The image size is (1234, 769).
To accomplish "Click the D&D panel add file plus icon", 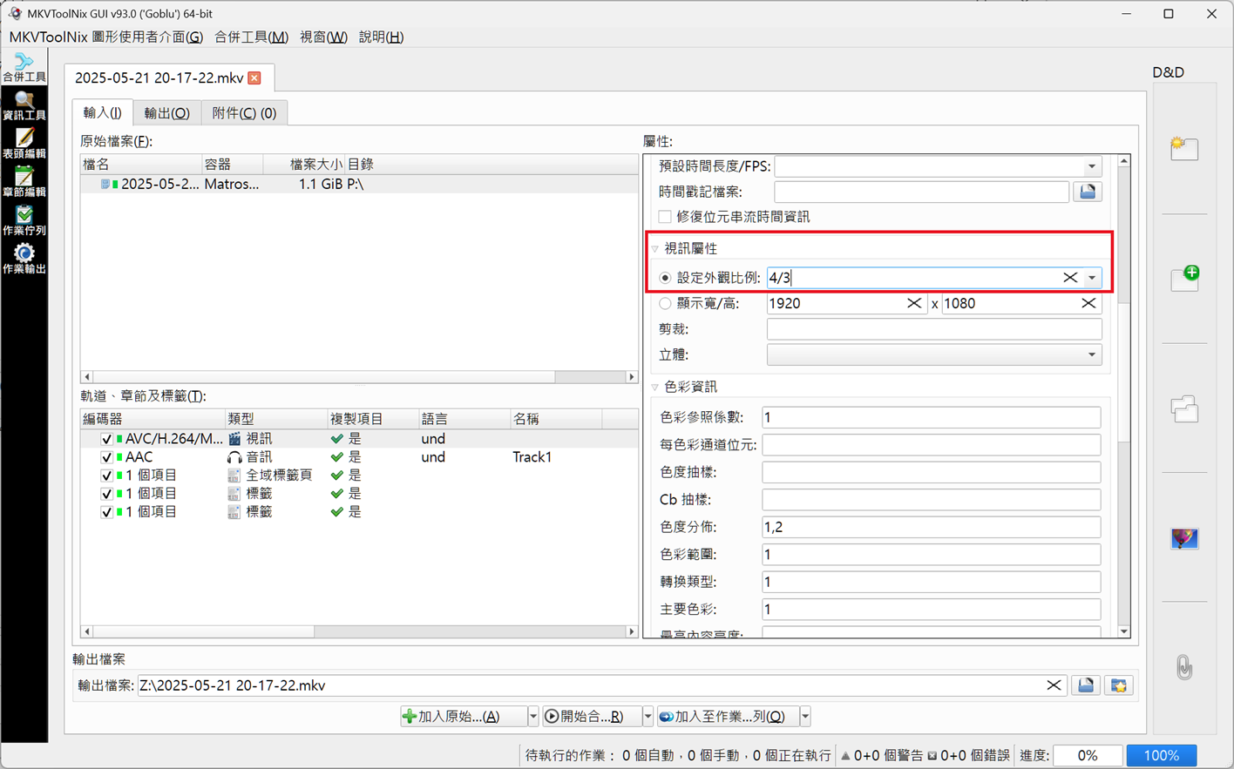I will pos(1184,278).
